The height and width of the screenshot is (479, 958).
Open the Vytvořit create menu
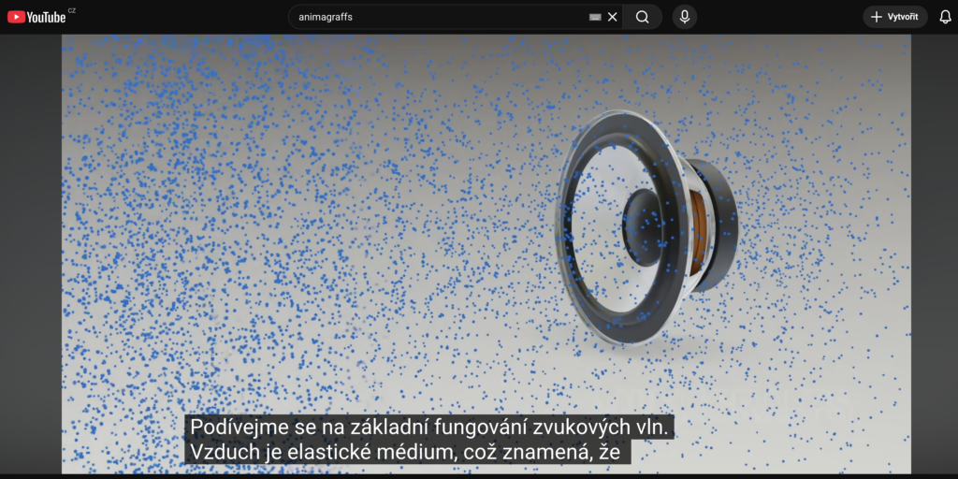895,17
